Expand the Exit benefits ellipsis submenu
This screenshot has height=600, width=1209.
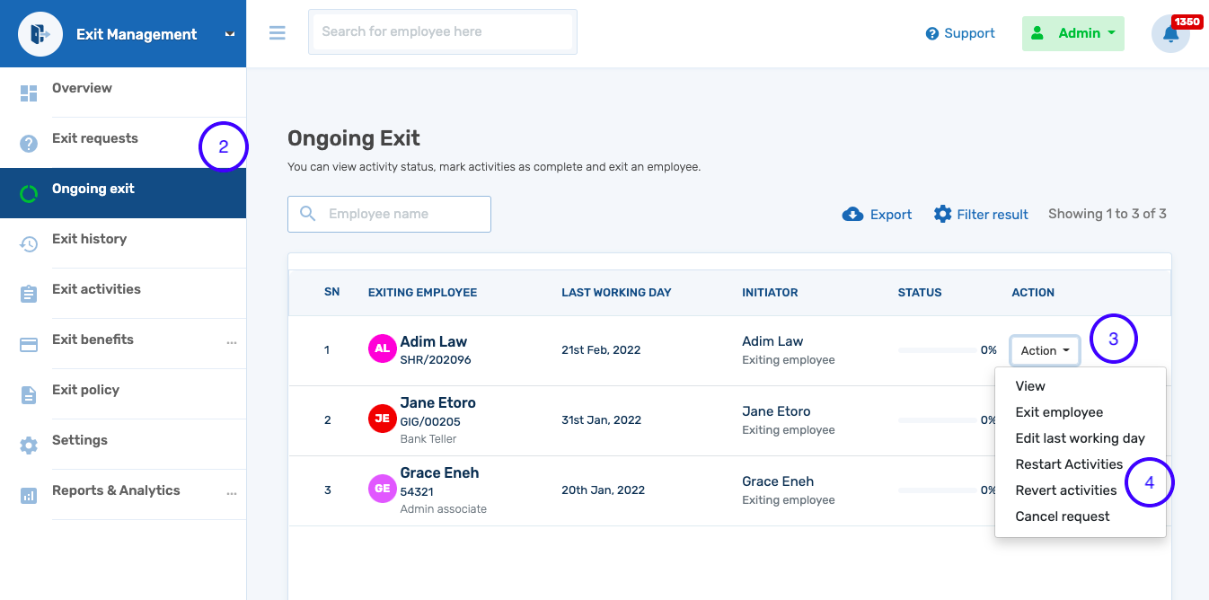coord(232,343)
